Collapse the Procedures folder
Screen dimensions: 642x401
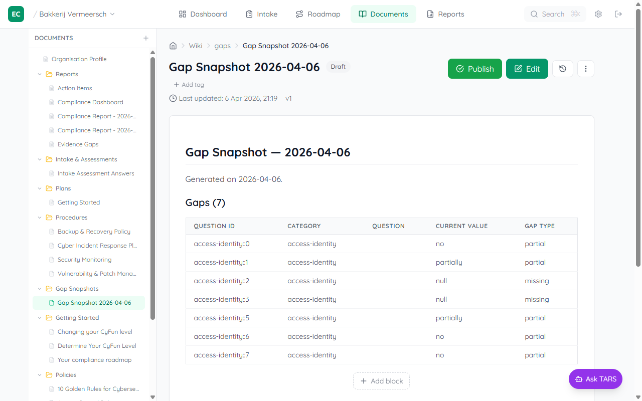(40, 218)
